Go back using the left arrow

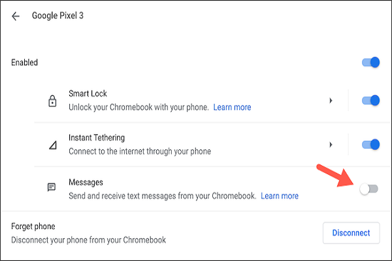(16, 16)
